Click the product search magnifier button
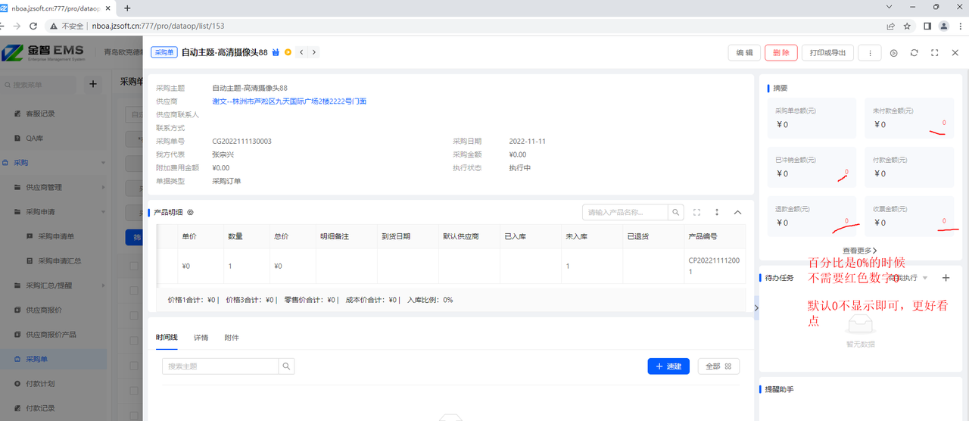 point(676,213)
